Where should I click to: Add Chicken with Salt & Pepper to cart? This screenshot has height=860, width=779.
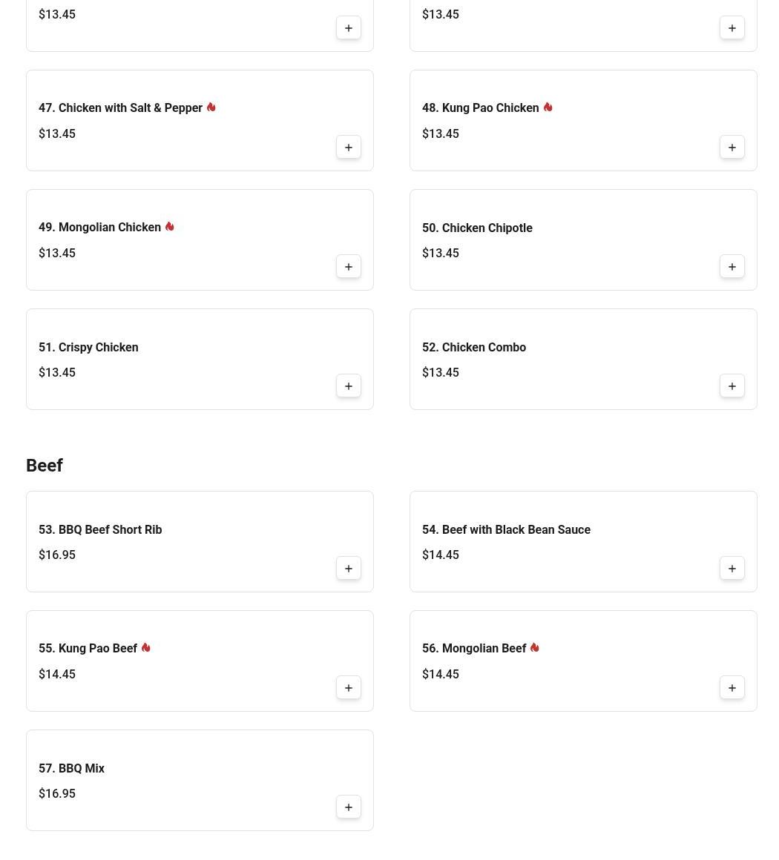click(349, 148)
